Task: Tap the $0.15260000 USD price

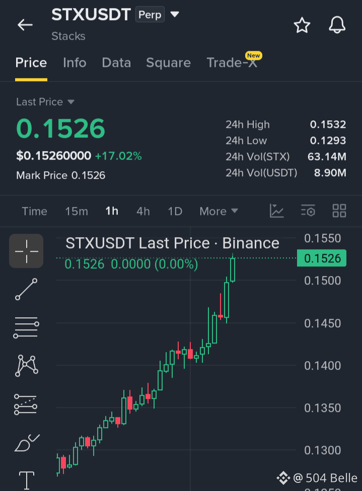Action: (x=53, y=156)
